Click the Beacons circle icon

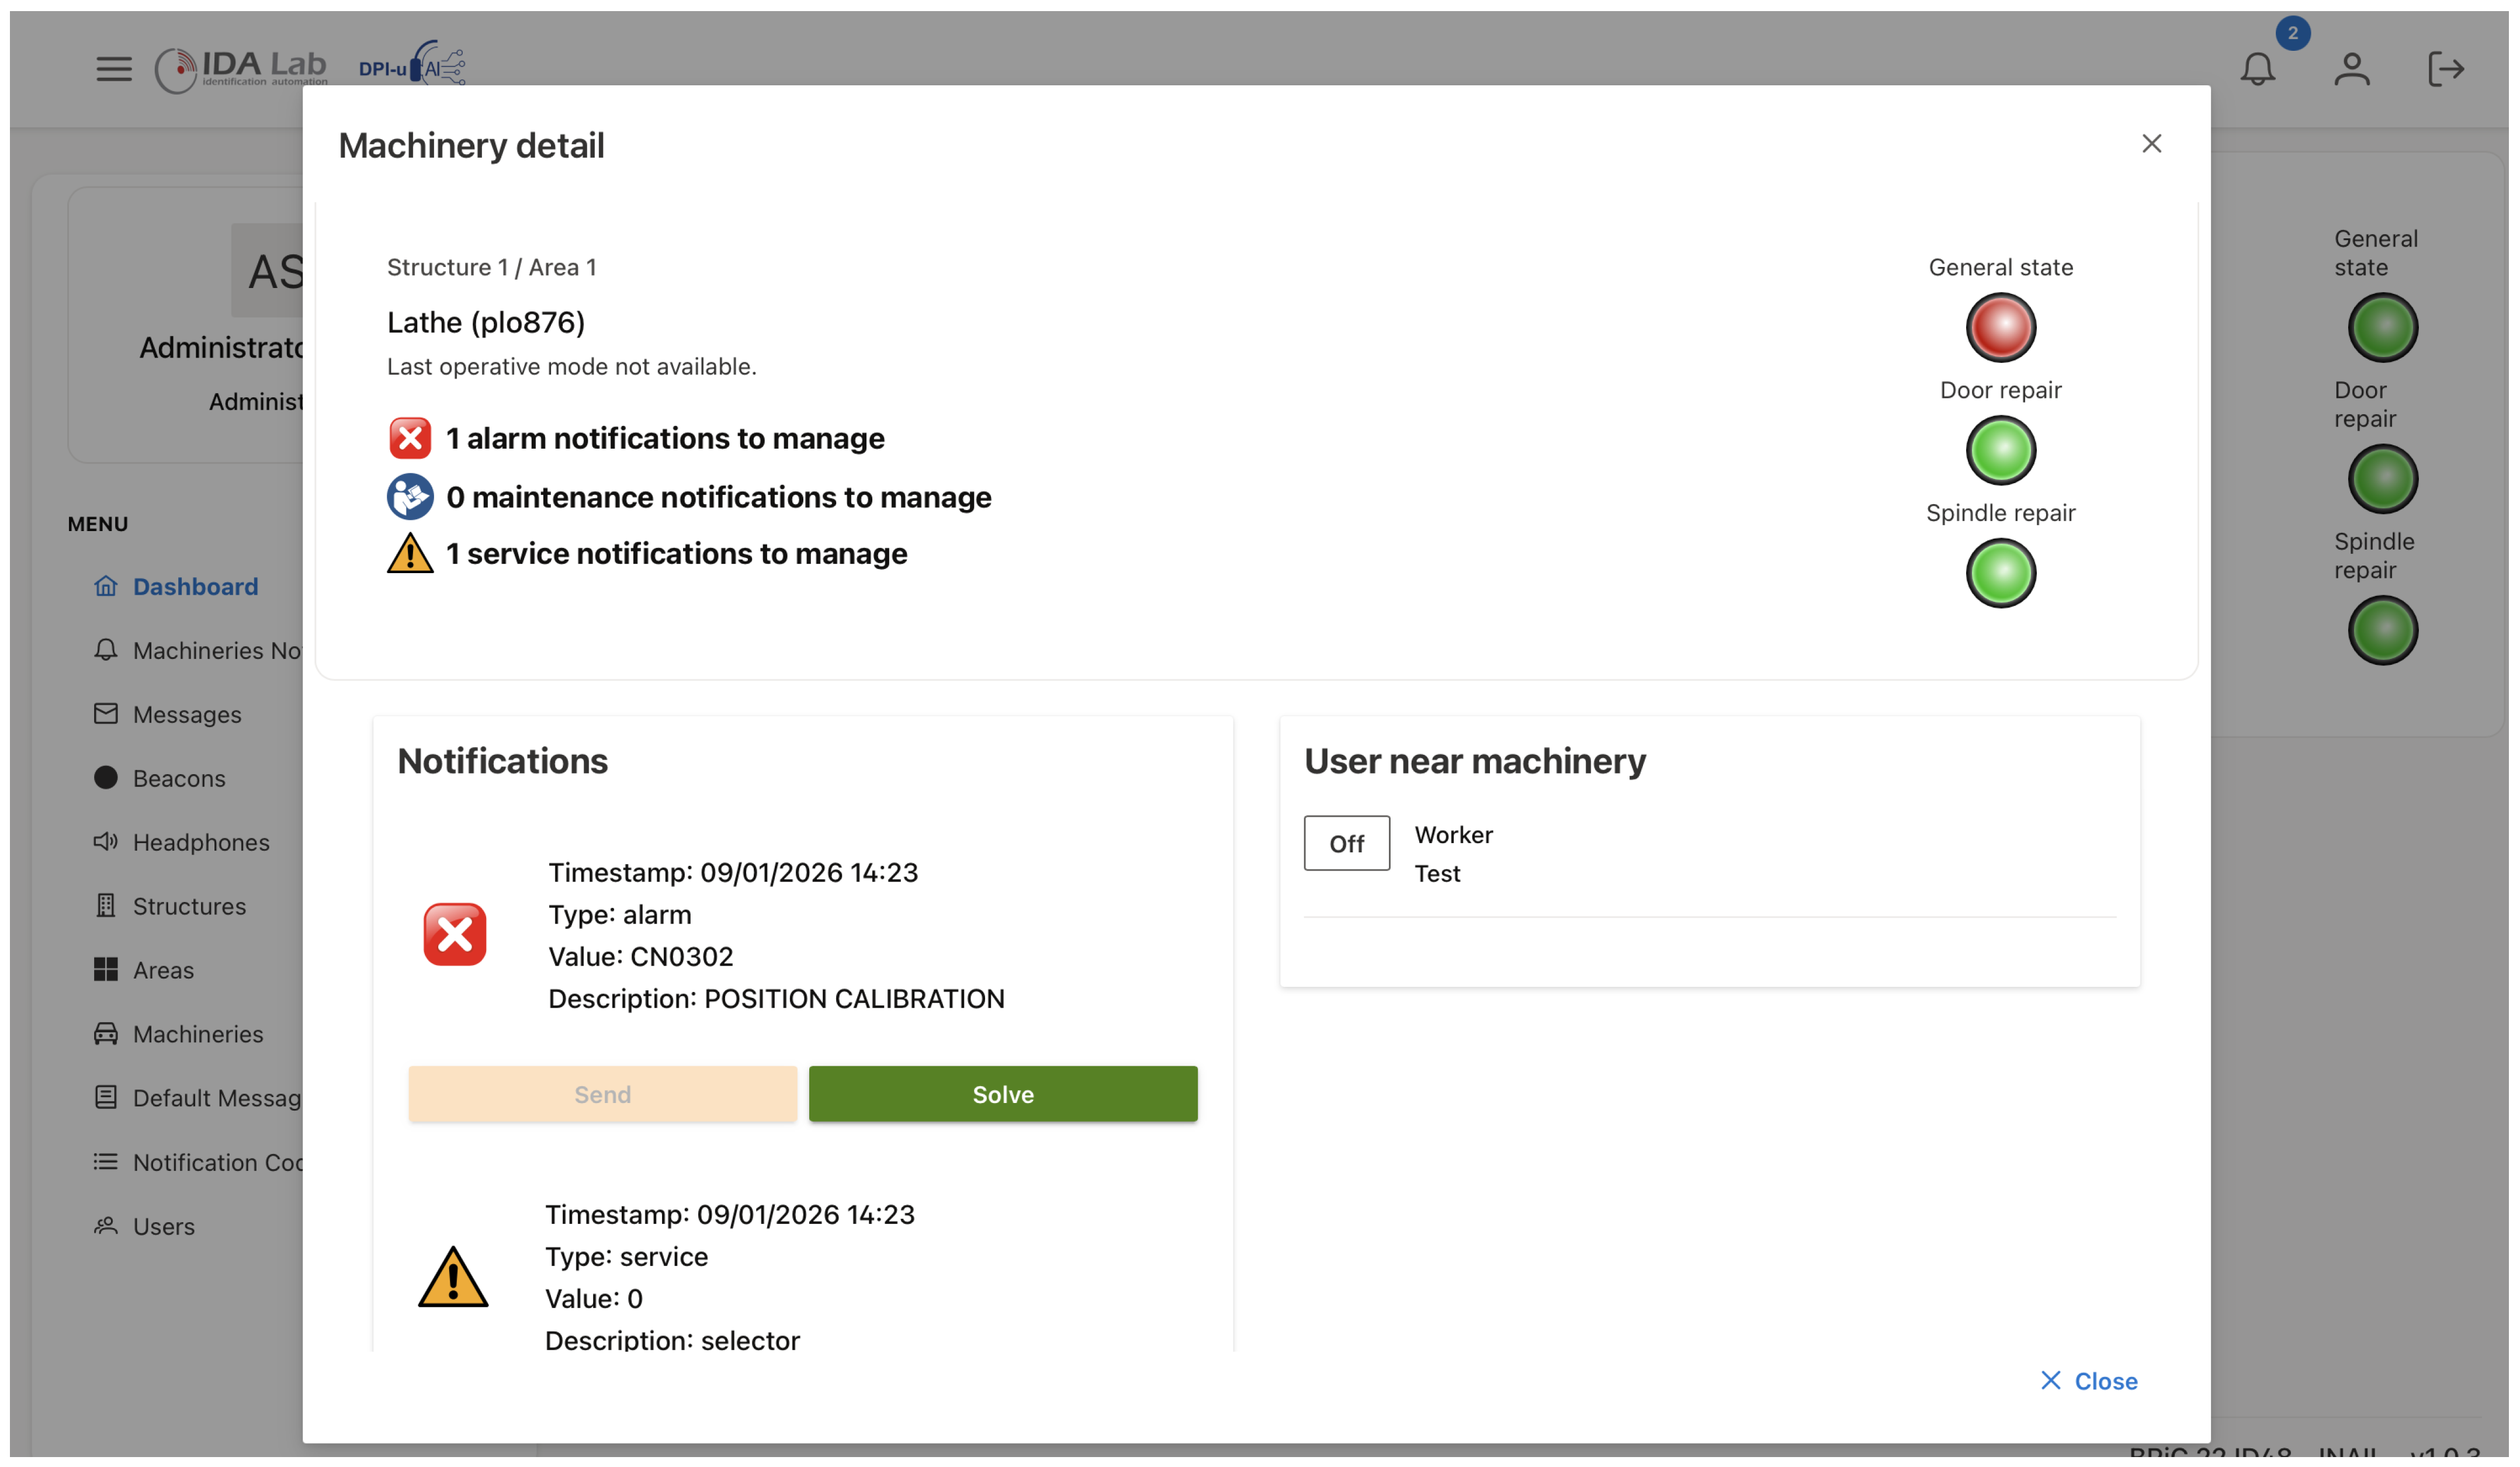106,777
